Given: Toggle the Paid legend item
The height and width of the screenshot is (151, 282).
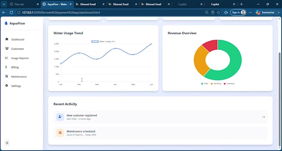Looking at the screenshot, I should [205, 83].
